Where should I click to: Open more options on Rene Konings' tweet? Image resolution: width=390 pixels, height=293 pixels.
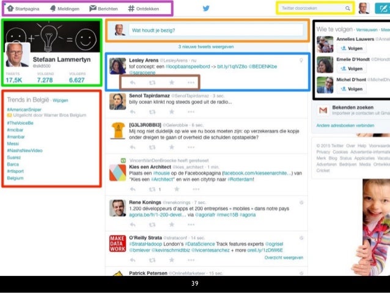(x=191, y=224)
